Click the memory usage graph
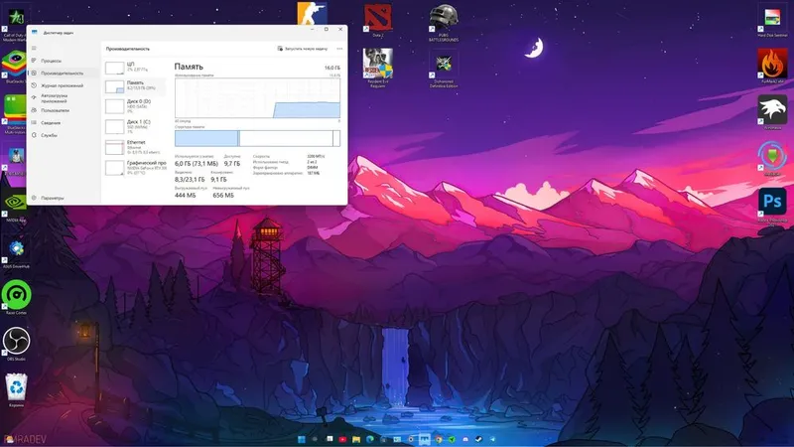794x447 pixels. [257, 97]
